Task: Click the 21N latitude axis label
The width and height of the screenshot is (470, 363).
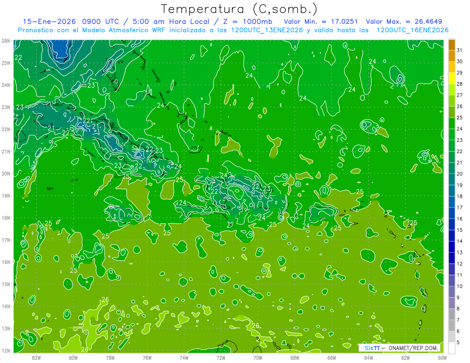Action: click(6, 151)
